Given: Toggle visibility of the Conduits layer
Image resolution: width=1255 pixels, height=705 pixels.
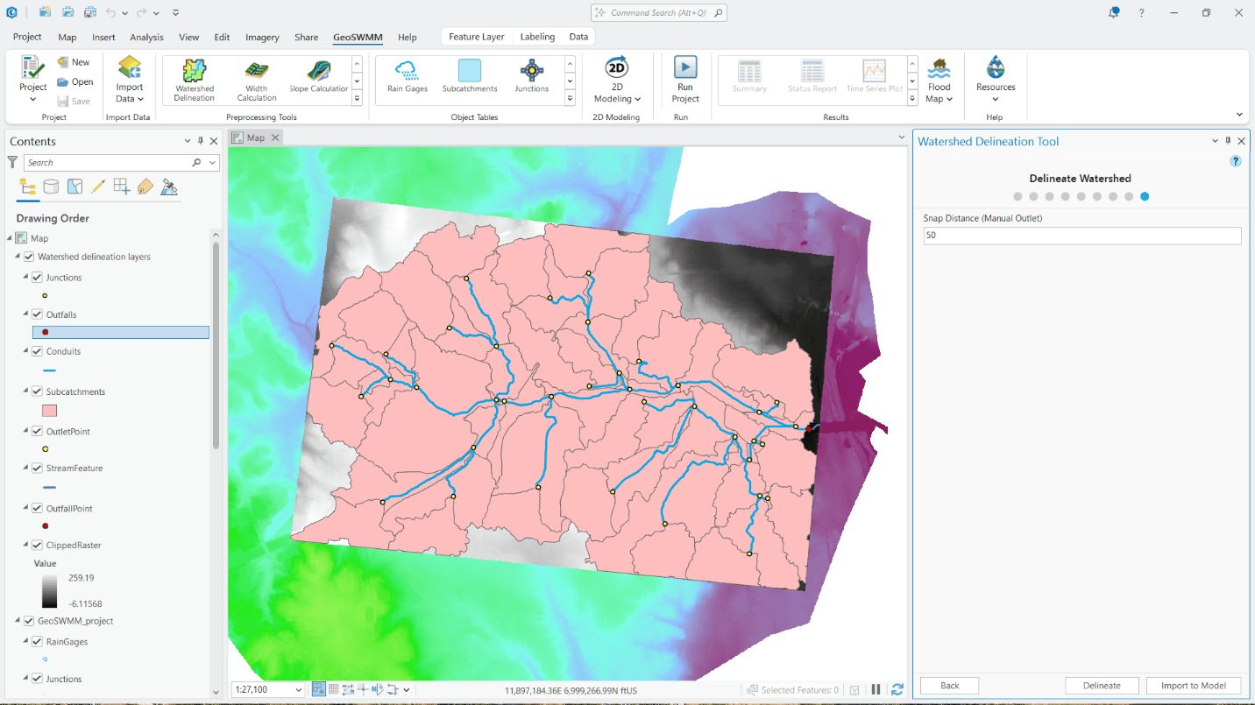Looking at the screenshot, I should pos(36,351).
